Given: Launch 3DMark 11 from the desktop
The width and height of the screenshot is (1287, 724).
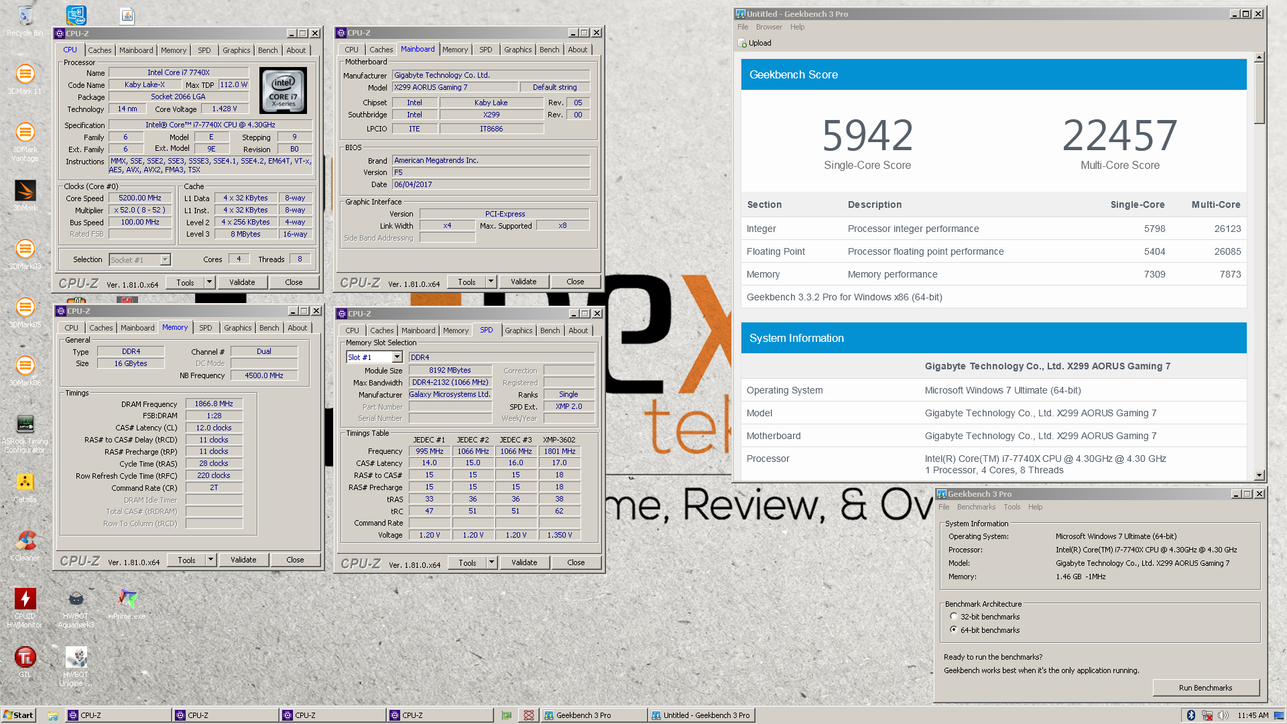Looking at the screenshot, I should (x=25, y=78).
